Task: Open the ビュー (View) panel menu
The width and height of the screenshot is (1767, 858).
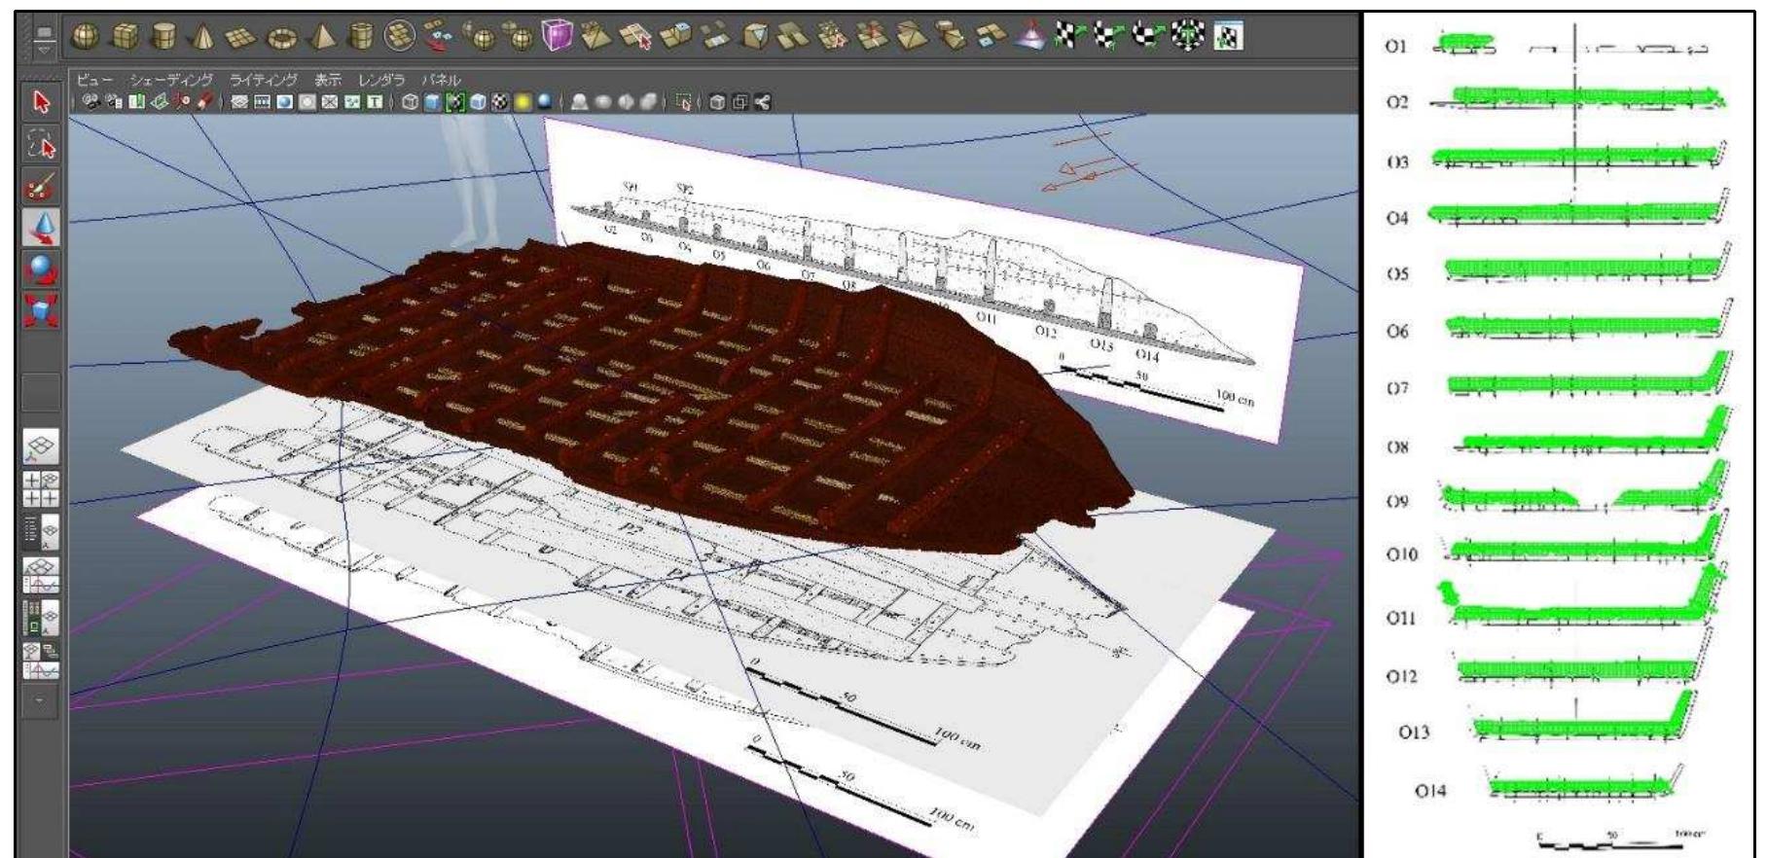Action: click(96, 80)
